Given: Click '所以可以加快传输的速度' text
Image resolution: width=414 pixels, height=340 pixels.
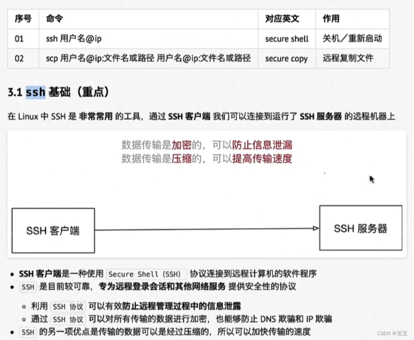Looking at the screenshot, I should coord(264,332).
